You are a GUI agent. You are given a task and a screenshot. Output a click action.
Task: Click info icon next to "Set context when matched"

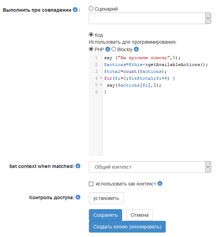(x=78, y=166)
